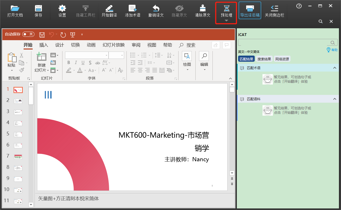Open the slide layout dropdown
This screenshot has width=341, height=210.
pos(54,55)
